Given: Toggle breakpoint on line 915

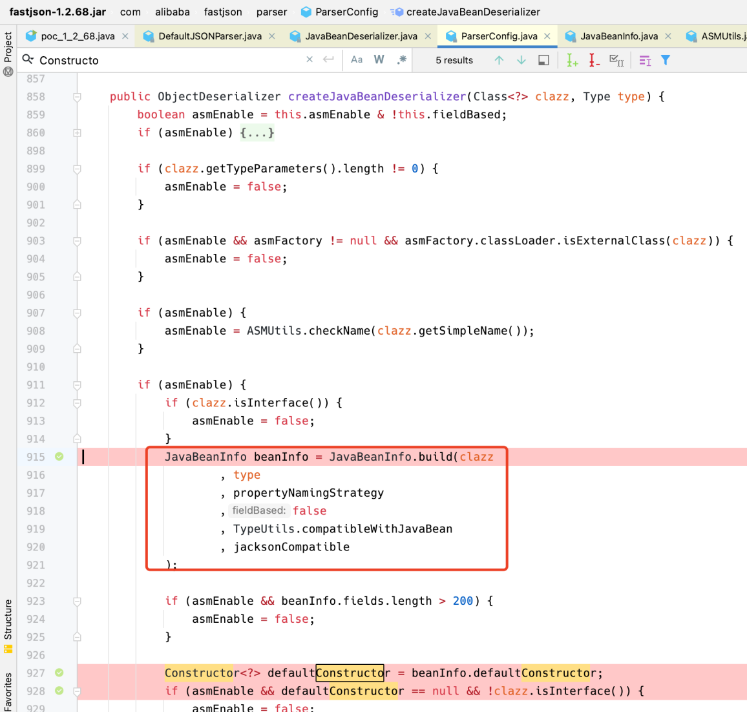Looking at the screenshot, I should (59, 457).
